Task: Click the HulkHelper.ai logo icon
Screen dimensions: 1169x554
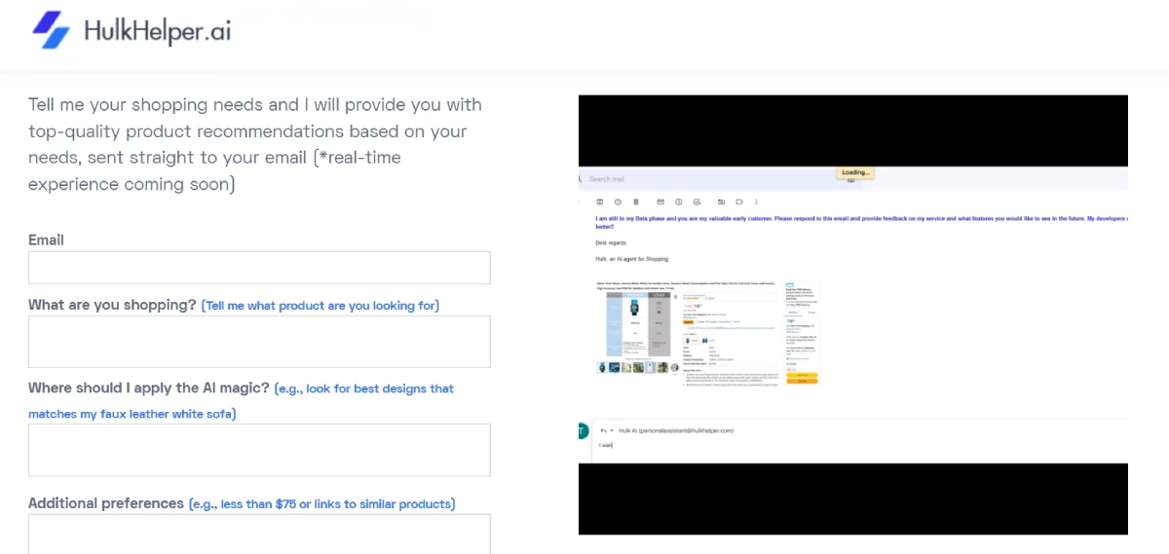Action: (x=52, y=30)
